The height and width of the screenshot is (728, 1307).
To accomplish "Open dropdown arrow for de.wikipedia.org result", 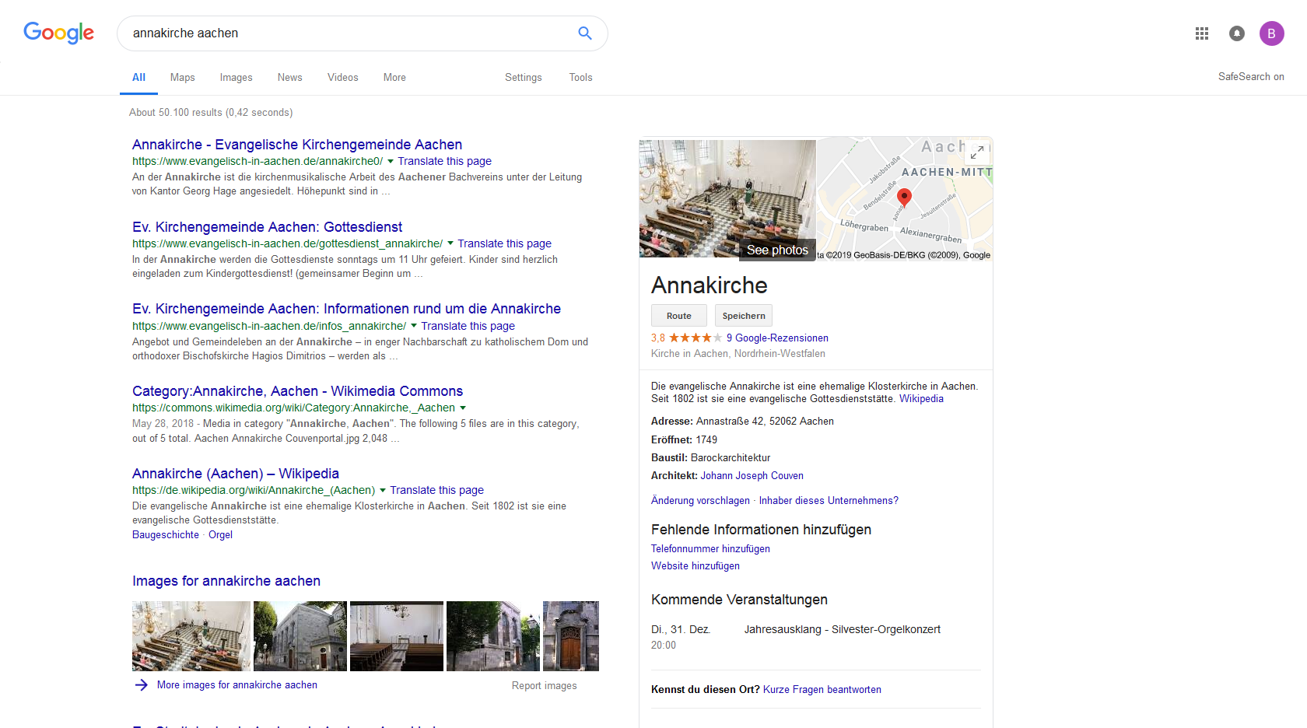I will tap(383, 490).
